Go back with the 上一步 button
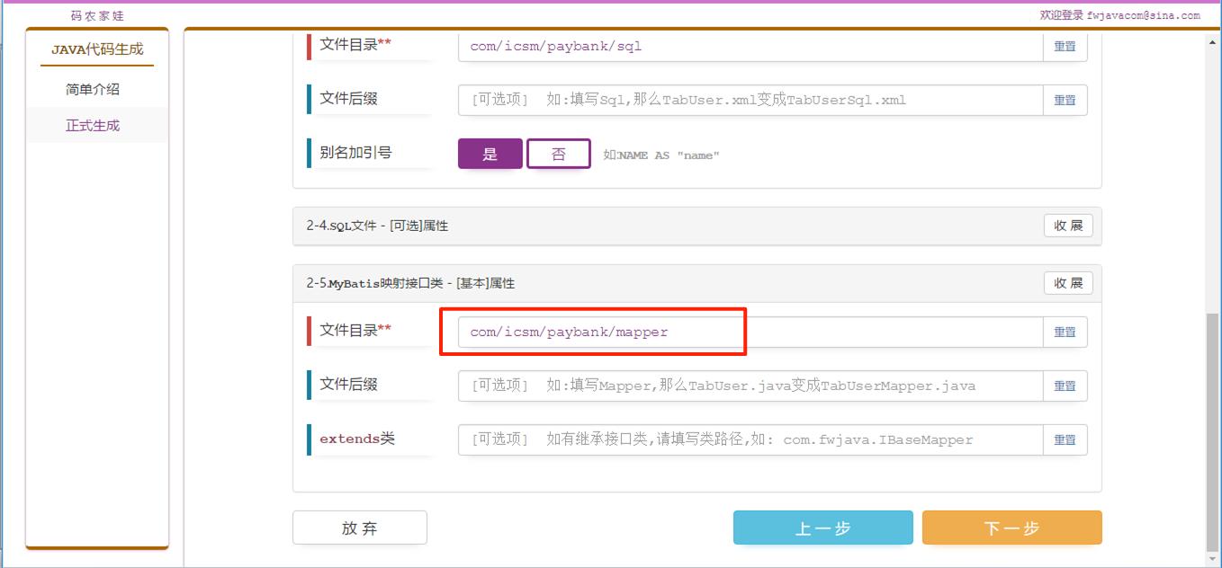The height and width of the screenshot is (568, 1222). coord(822,528)
